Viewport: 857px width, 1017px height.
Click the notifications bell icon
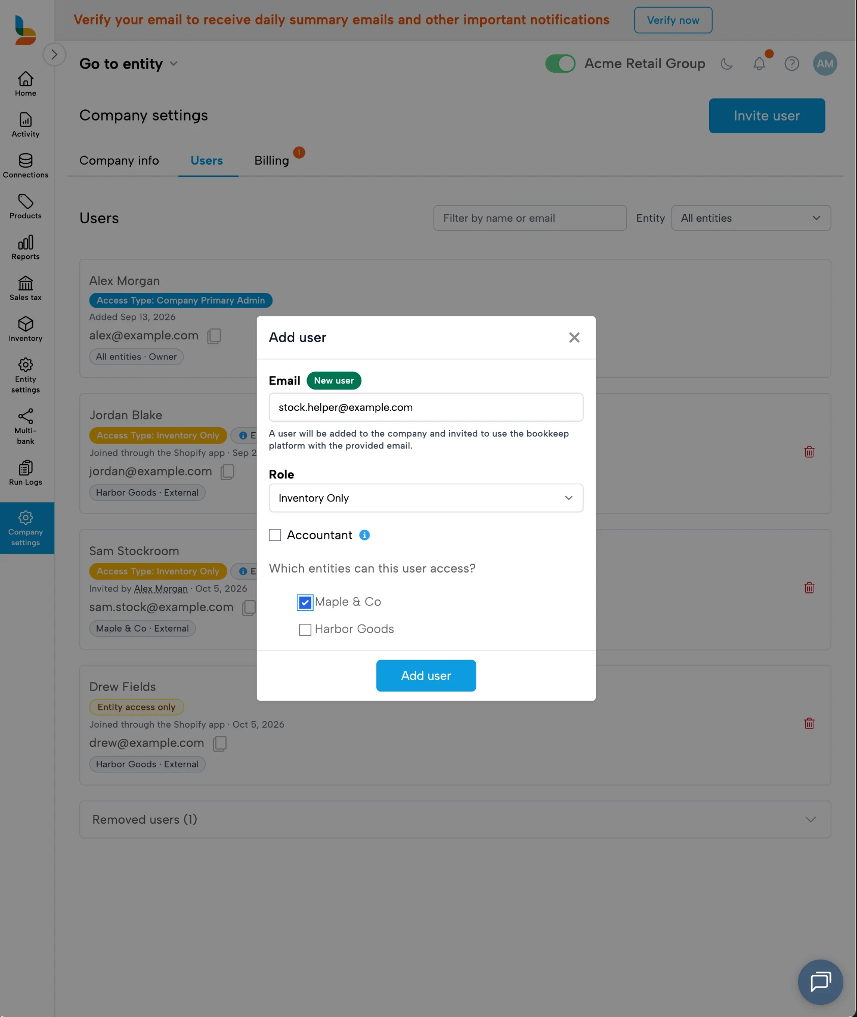tap(759, 64)
